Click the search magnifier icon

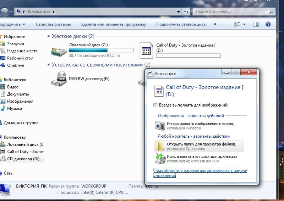[271, 12]
